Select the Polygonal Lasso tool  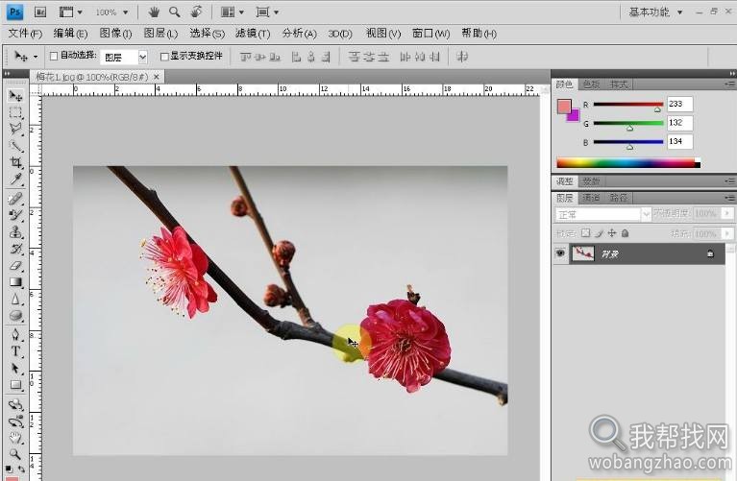[15, 130]
